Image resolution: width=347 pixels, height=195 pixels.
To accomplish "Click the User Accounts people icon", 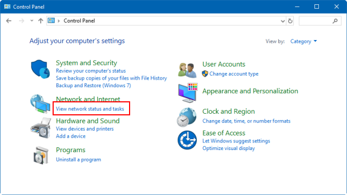I will point(187,70).
